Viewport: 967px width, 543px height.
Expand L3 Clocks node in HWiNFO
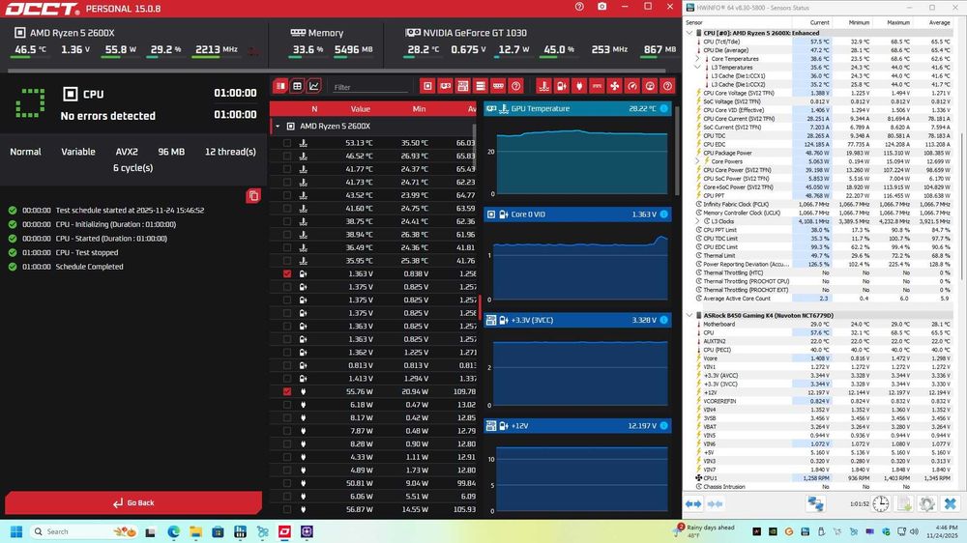coord(697,221)
